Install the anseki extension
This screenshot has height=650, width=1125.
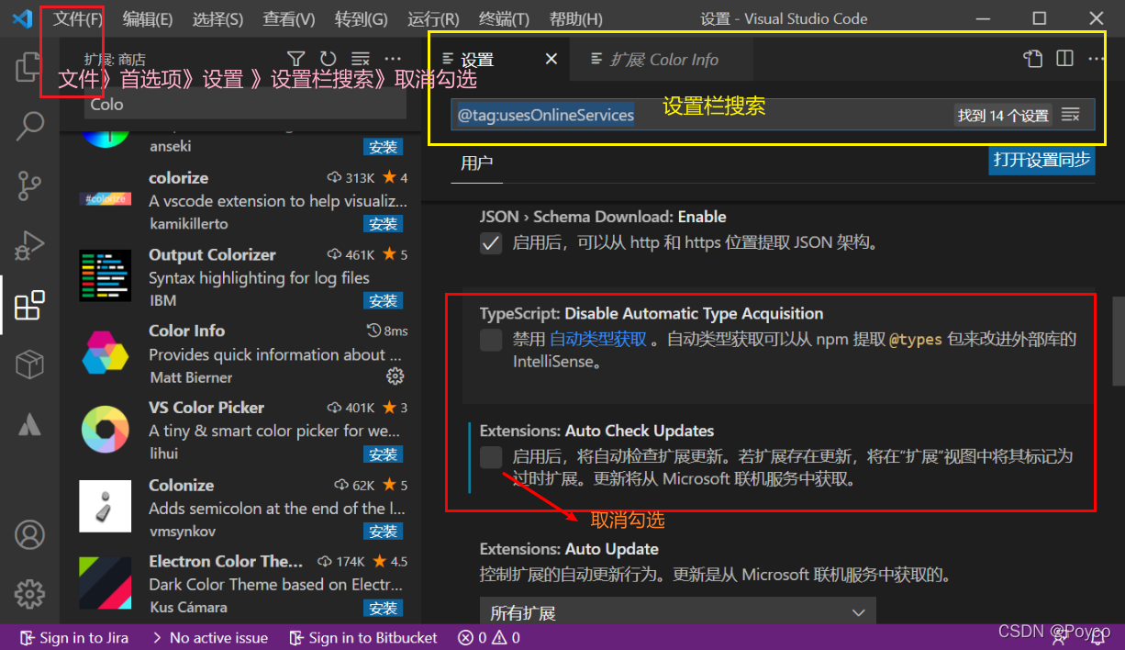pos(383,147)
